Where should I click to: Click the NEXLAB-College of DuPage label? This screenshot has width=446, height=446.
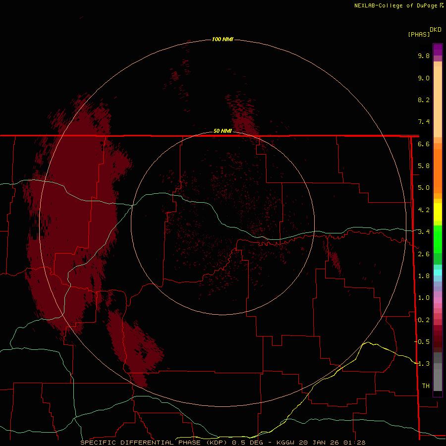tap(399, 5)
